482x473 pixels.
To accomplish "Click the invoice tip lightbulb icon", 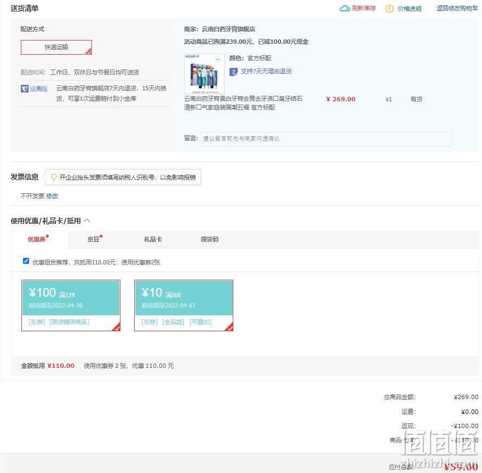I will (54, 177).
